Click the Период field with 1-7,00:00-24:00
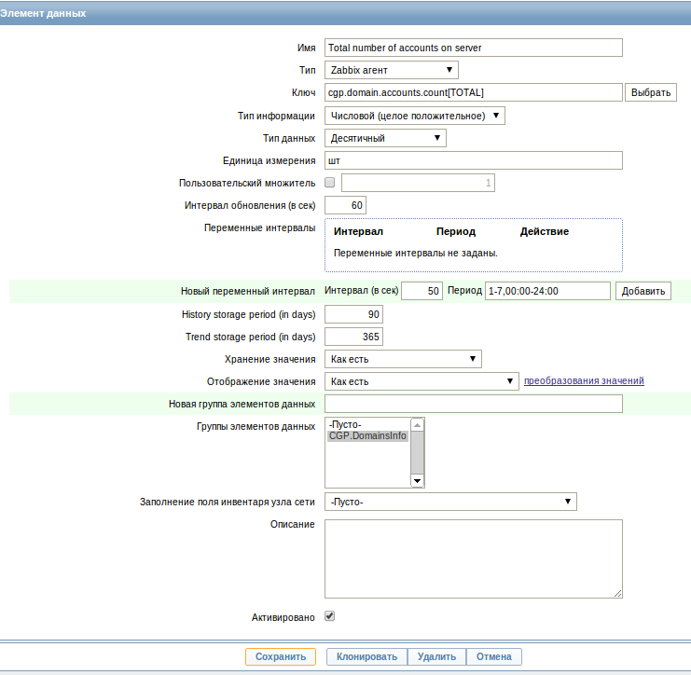Viewport: 691px width, 675px height. coord(547,291)
